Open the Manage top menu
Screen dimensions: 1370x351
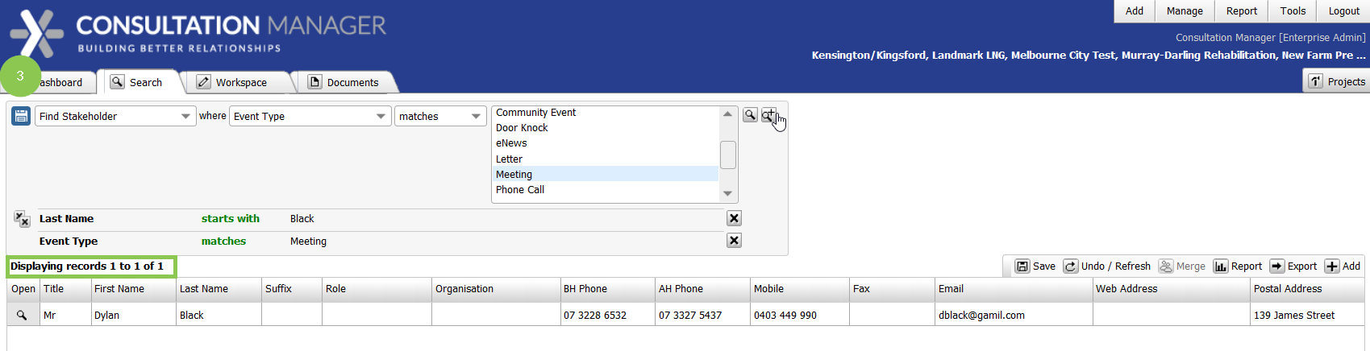[x=1185, y=10]
